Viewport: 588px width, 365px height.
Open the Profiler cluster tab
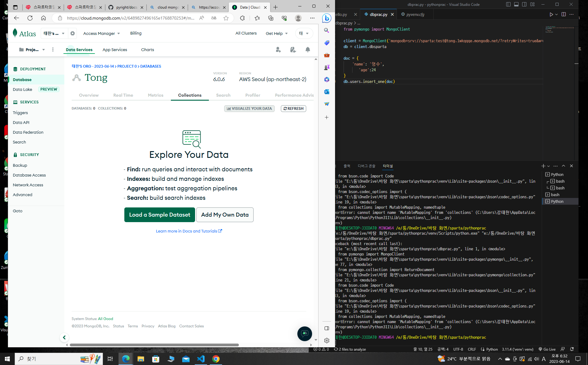coord(253,95)
